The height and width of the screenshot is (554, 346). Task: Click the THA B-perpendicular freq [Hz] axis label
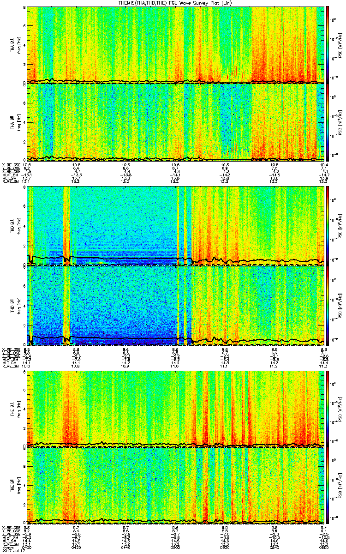click(x=19, y=44)
